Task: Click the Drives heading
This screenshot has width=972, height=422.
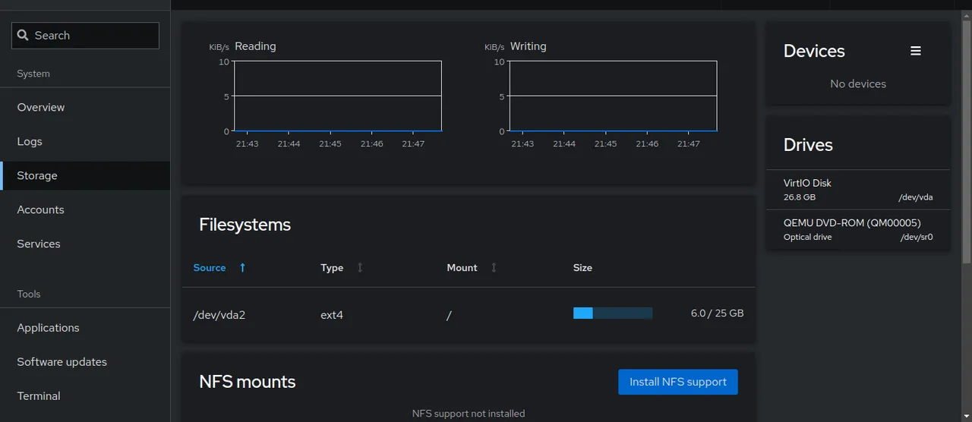Action: (x=808, y=145)
